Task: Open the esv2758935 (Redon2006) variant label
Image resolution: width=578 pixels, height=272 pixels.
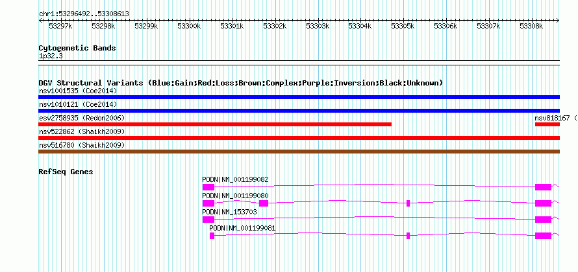Action: pyautogui.click(x=82, y=118)
